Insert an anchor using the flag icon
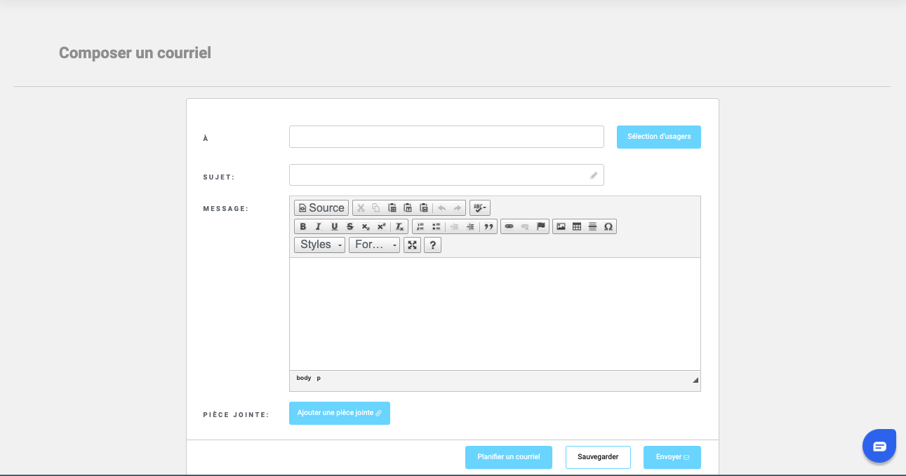Image resolution: width=906 pixels, height=476 pixels. click(x=540, y=226)
